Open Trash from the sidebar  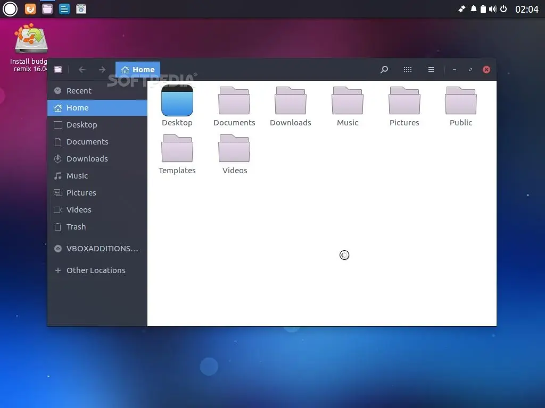coord(75,227)
